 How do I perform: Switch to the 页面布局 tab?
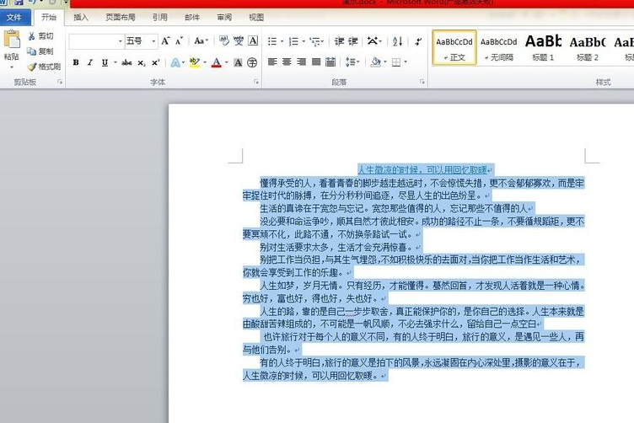pyautogui.click(x=120, y=18)
